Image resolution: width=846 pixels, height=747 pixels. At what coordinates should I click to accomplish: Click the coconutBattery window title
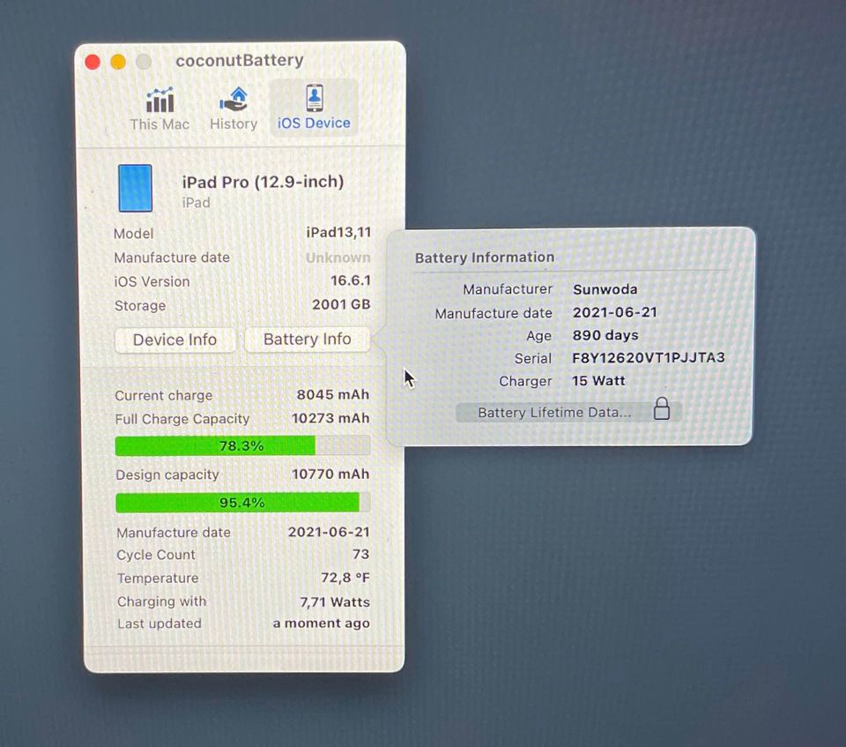[240, 61]
